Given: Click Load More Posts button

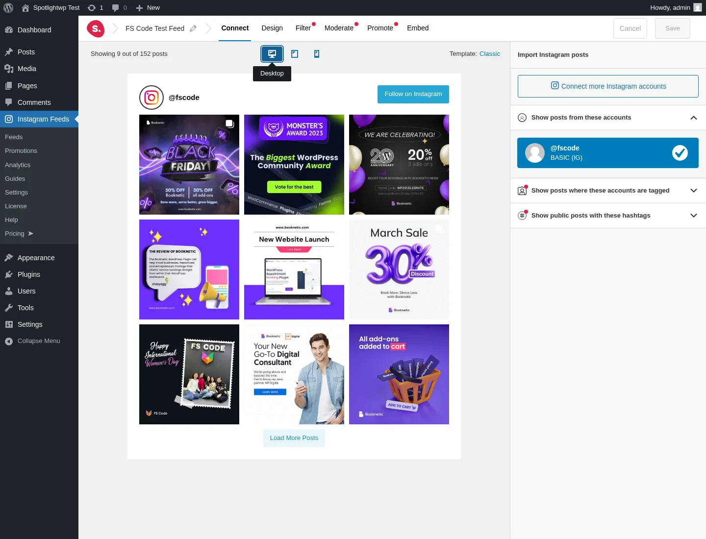Looking at the screenshot, I should point(294,438).
